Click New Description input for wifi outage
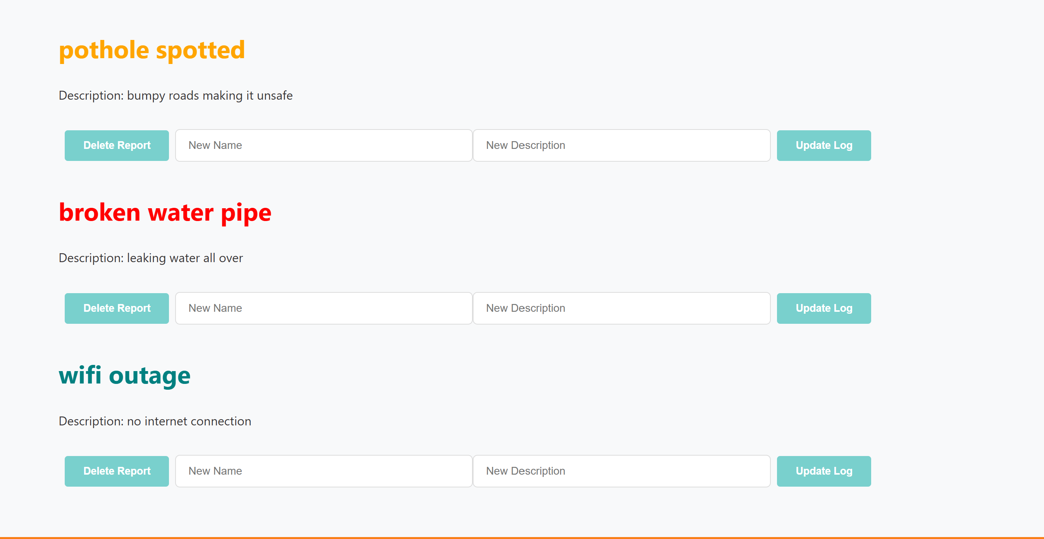The image size is (1044, 539). [621, 471]
